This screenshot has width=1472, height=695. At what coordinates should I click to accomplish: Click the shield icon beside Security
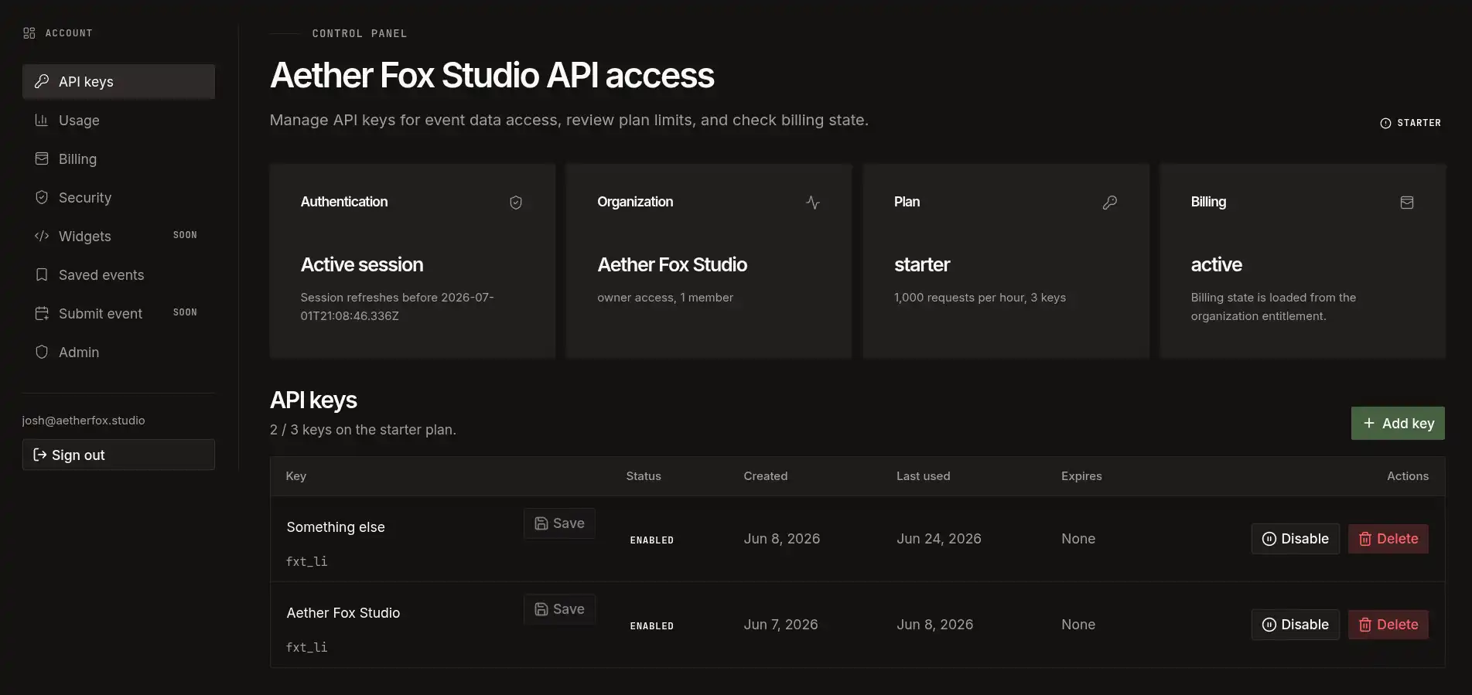42,197
